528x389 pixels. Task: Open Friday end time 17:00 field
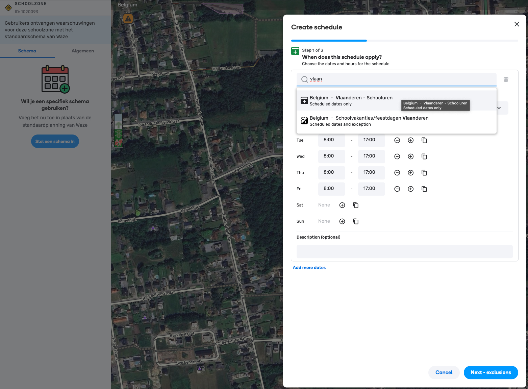click(x=371, y=189)
